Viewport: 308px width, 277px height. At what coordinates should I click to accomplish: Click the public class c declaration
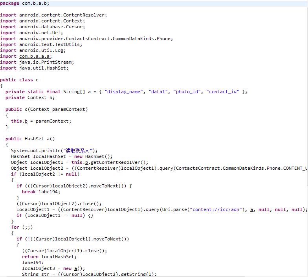pos(19,80)
